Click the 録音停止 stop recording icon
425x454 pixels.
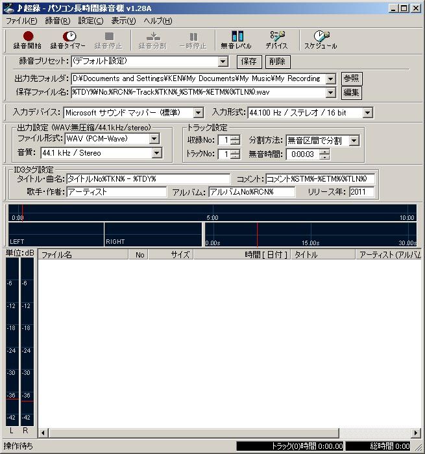tap(108, 40)
